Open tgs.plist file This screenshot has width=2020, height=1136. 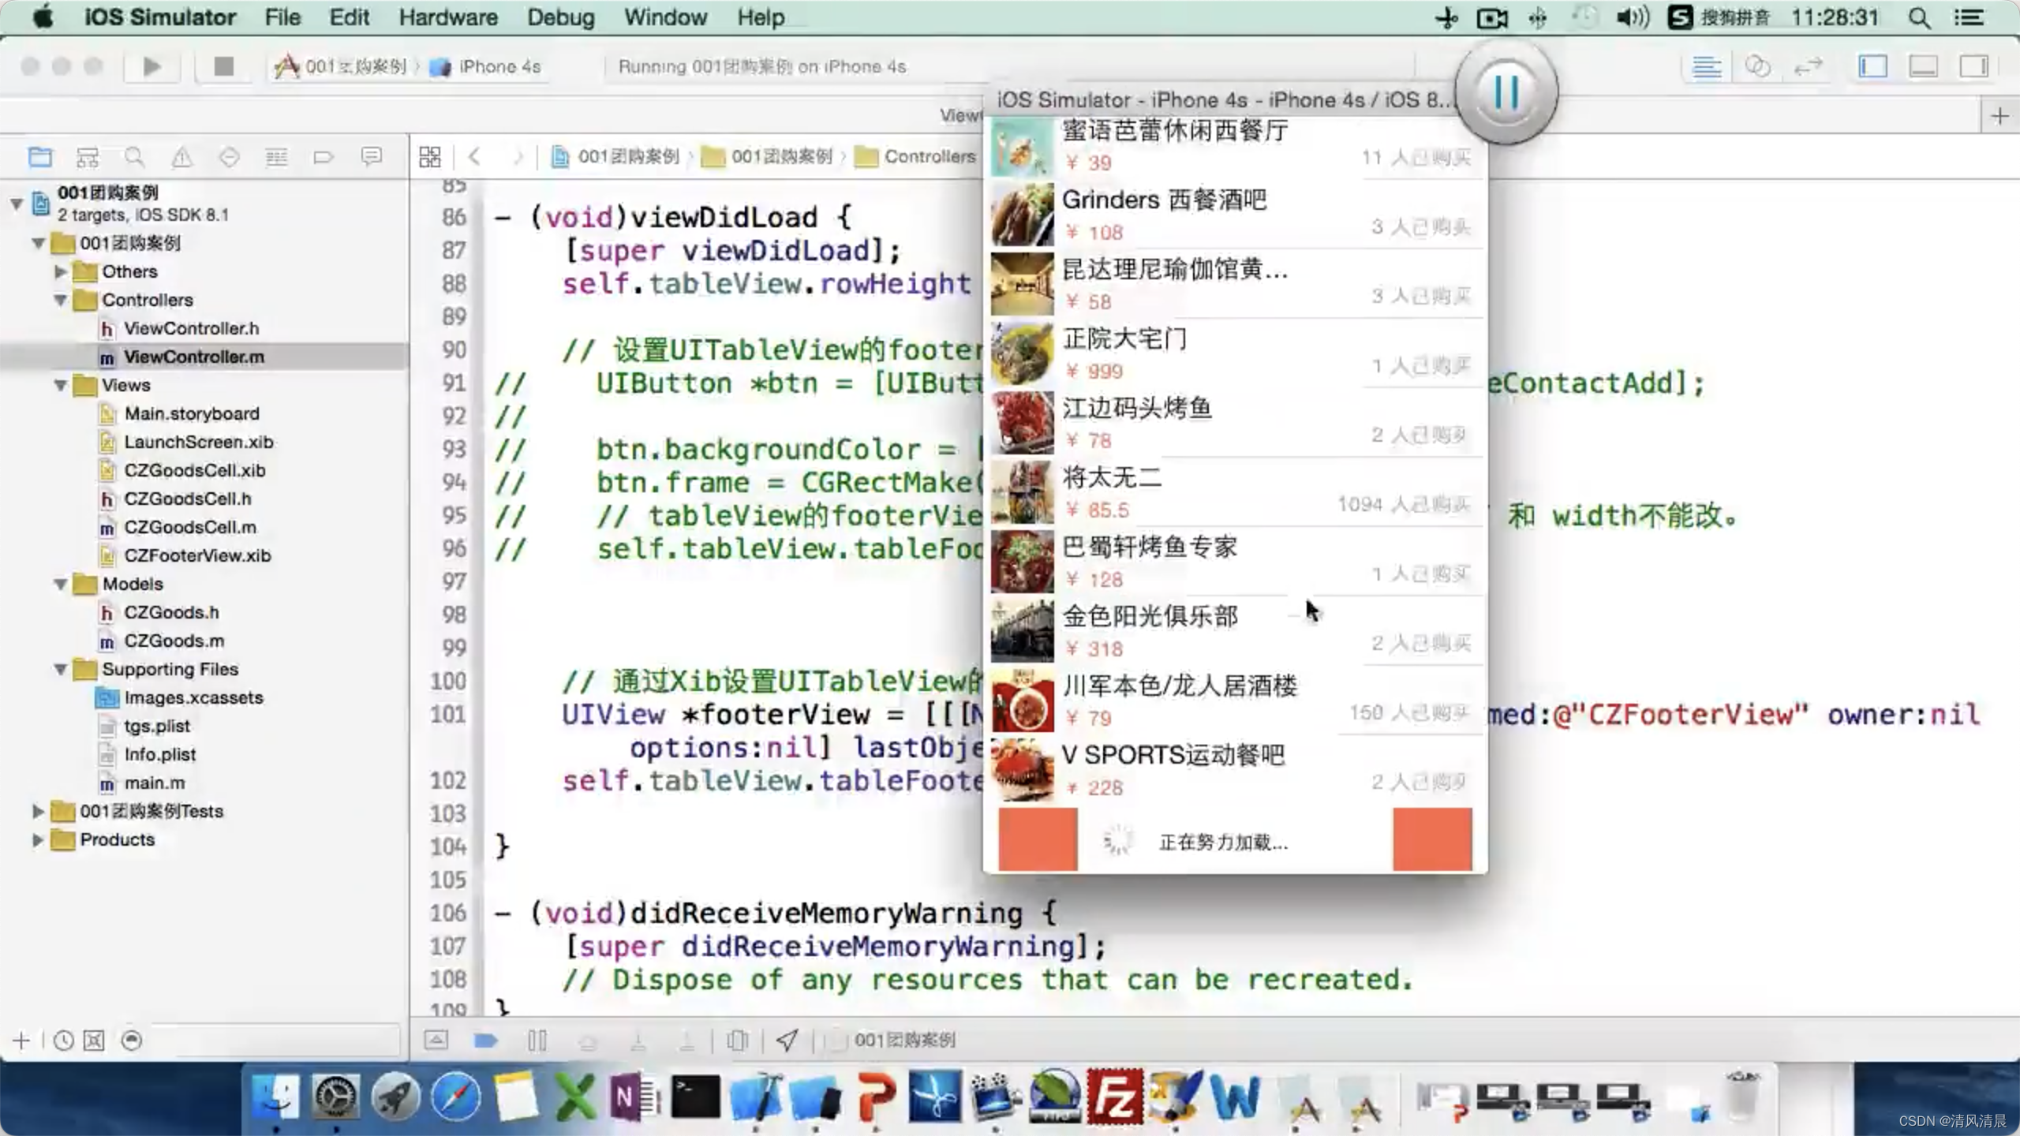pyautogui.click(x=156, y=726)
